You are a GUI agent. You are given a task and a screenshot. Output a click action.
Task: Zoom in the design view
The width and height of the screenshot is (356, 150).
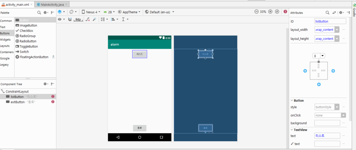pyautogui.click(x=270, y=12)
